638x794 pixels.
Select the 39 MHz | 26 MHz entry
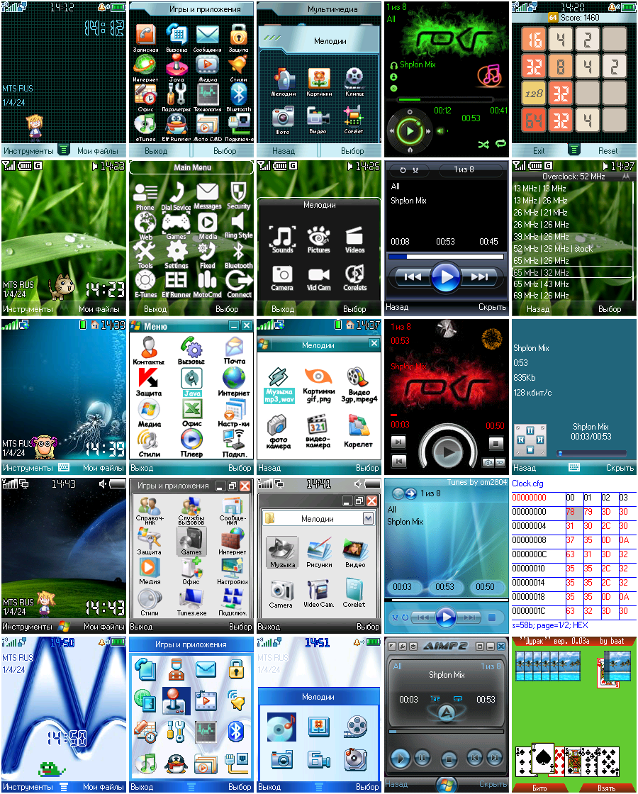[573, 237]
